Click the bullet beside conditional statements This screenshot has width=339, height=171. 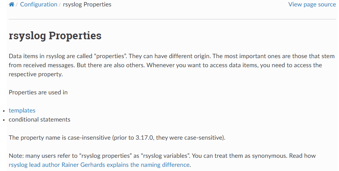click(x=4, y=120)
